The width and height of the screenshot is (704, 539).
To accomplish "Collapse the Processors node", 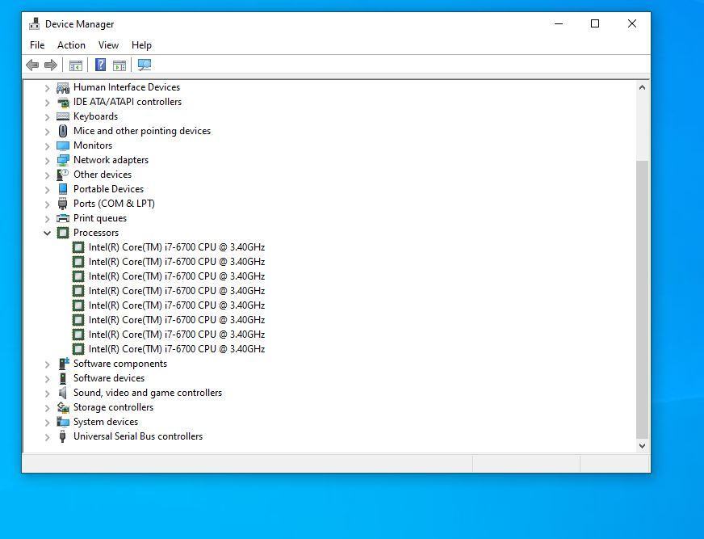I will tap(47, 233).
